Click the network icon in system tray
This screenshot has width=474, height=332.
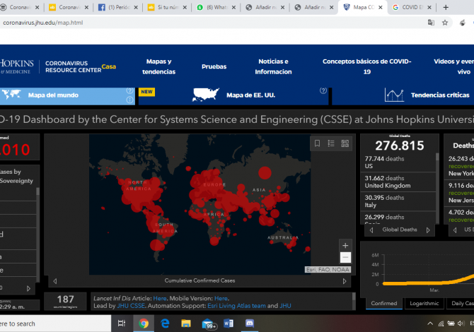[441, 324]
